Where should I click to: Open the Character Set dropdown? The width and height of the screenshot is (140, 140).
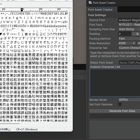tap(129, 48)
